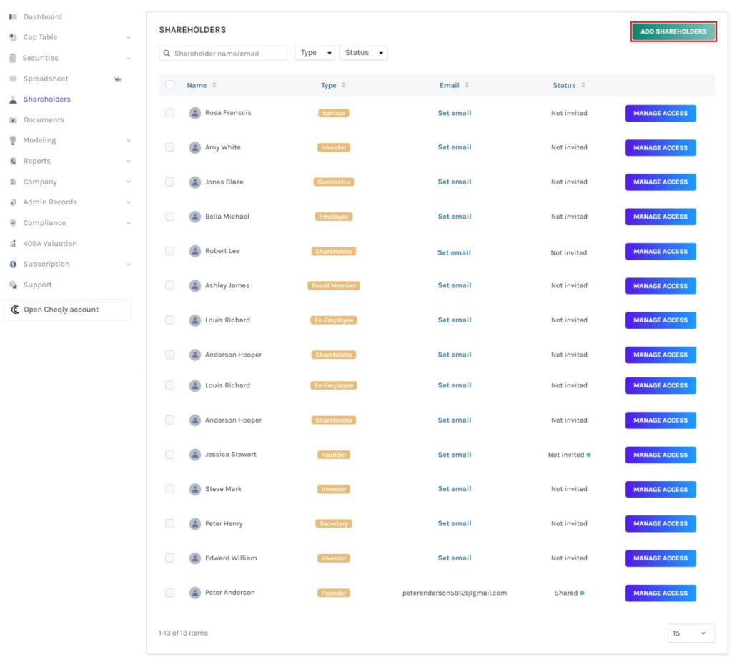Click the Dashboard icon in sidebar
Image resolution: width=732 pixels, height=657 pixels.
(13, 16)
